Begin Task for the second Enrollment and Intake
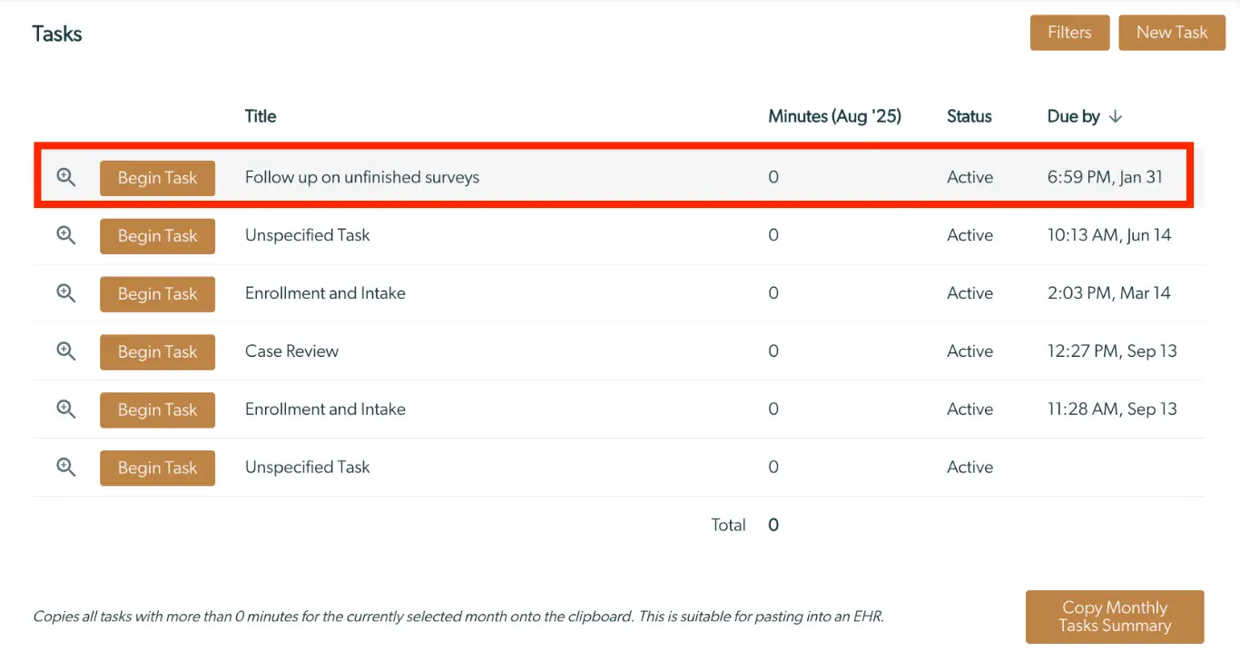Screen dimensions: 1240x652 (157, 410)
